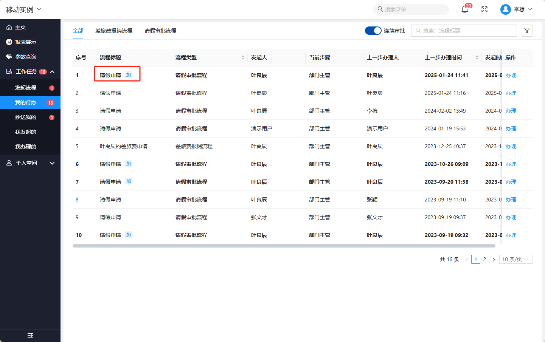This screenshot has height=342, width=545.
Task: Open the 10 条/页 page size dropdown
Action: click(516, 259)
